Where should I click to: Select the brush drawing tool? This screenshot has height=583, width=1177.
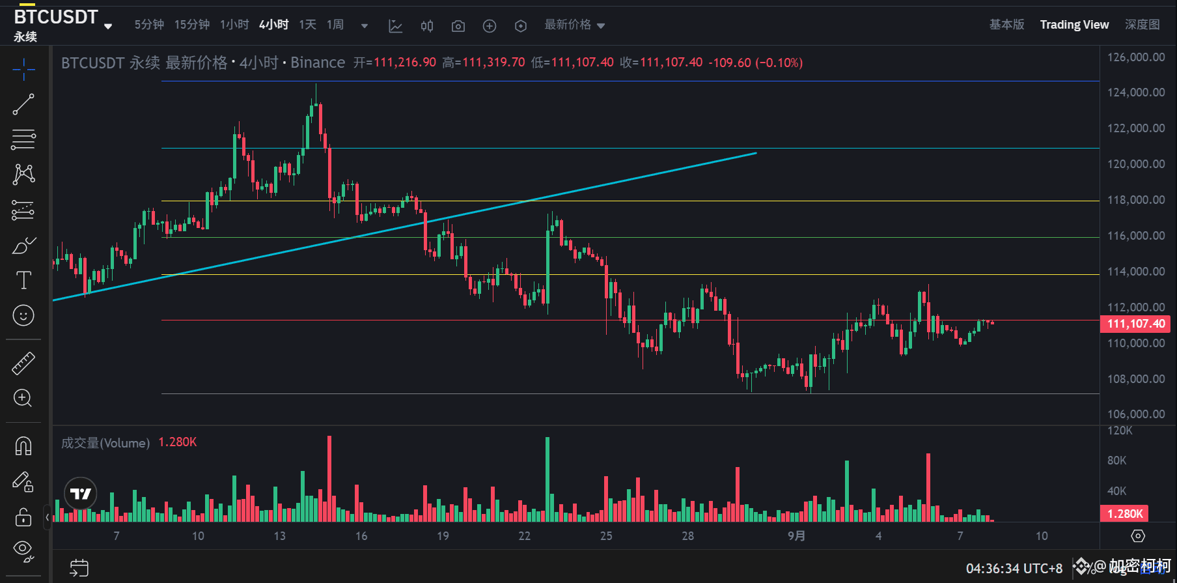23,246
